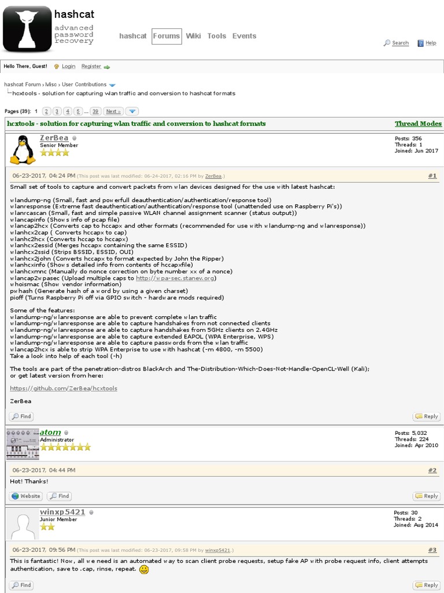Go to hashcat Forum breadcrumb
Screen dimensions: 444x593
pos(23,85)
